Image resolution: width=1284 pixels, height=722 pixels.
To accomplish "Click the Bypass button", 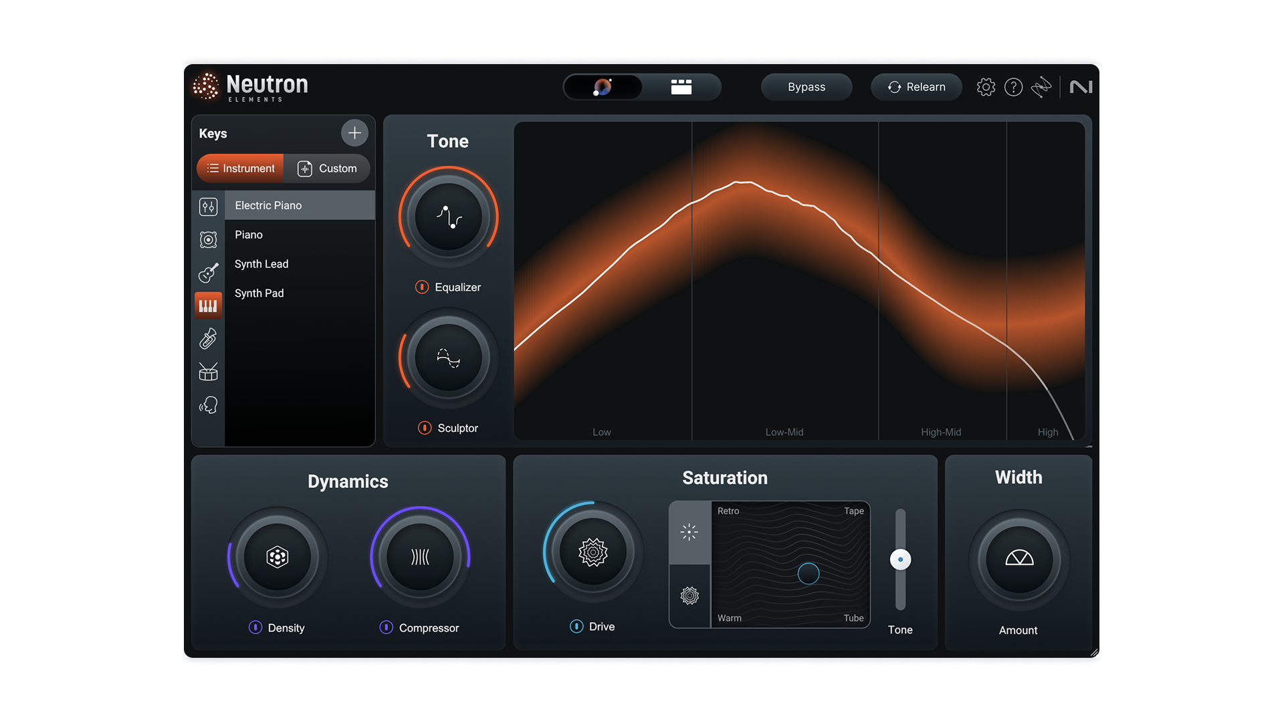I will click(x=807, y=87).
